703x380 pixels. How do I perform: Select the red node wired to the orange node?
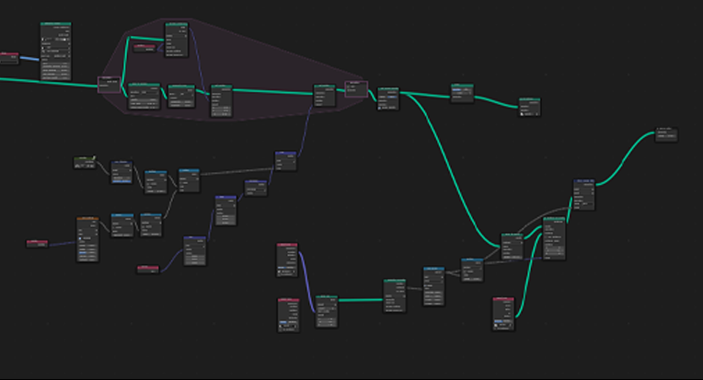tap(37, 243)
